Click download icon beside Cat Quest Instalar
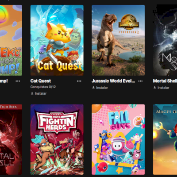This screenshot has width=177, height=177. coord(32,93)
